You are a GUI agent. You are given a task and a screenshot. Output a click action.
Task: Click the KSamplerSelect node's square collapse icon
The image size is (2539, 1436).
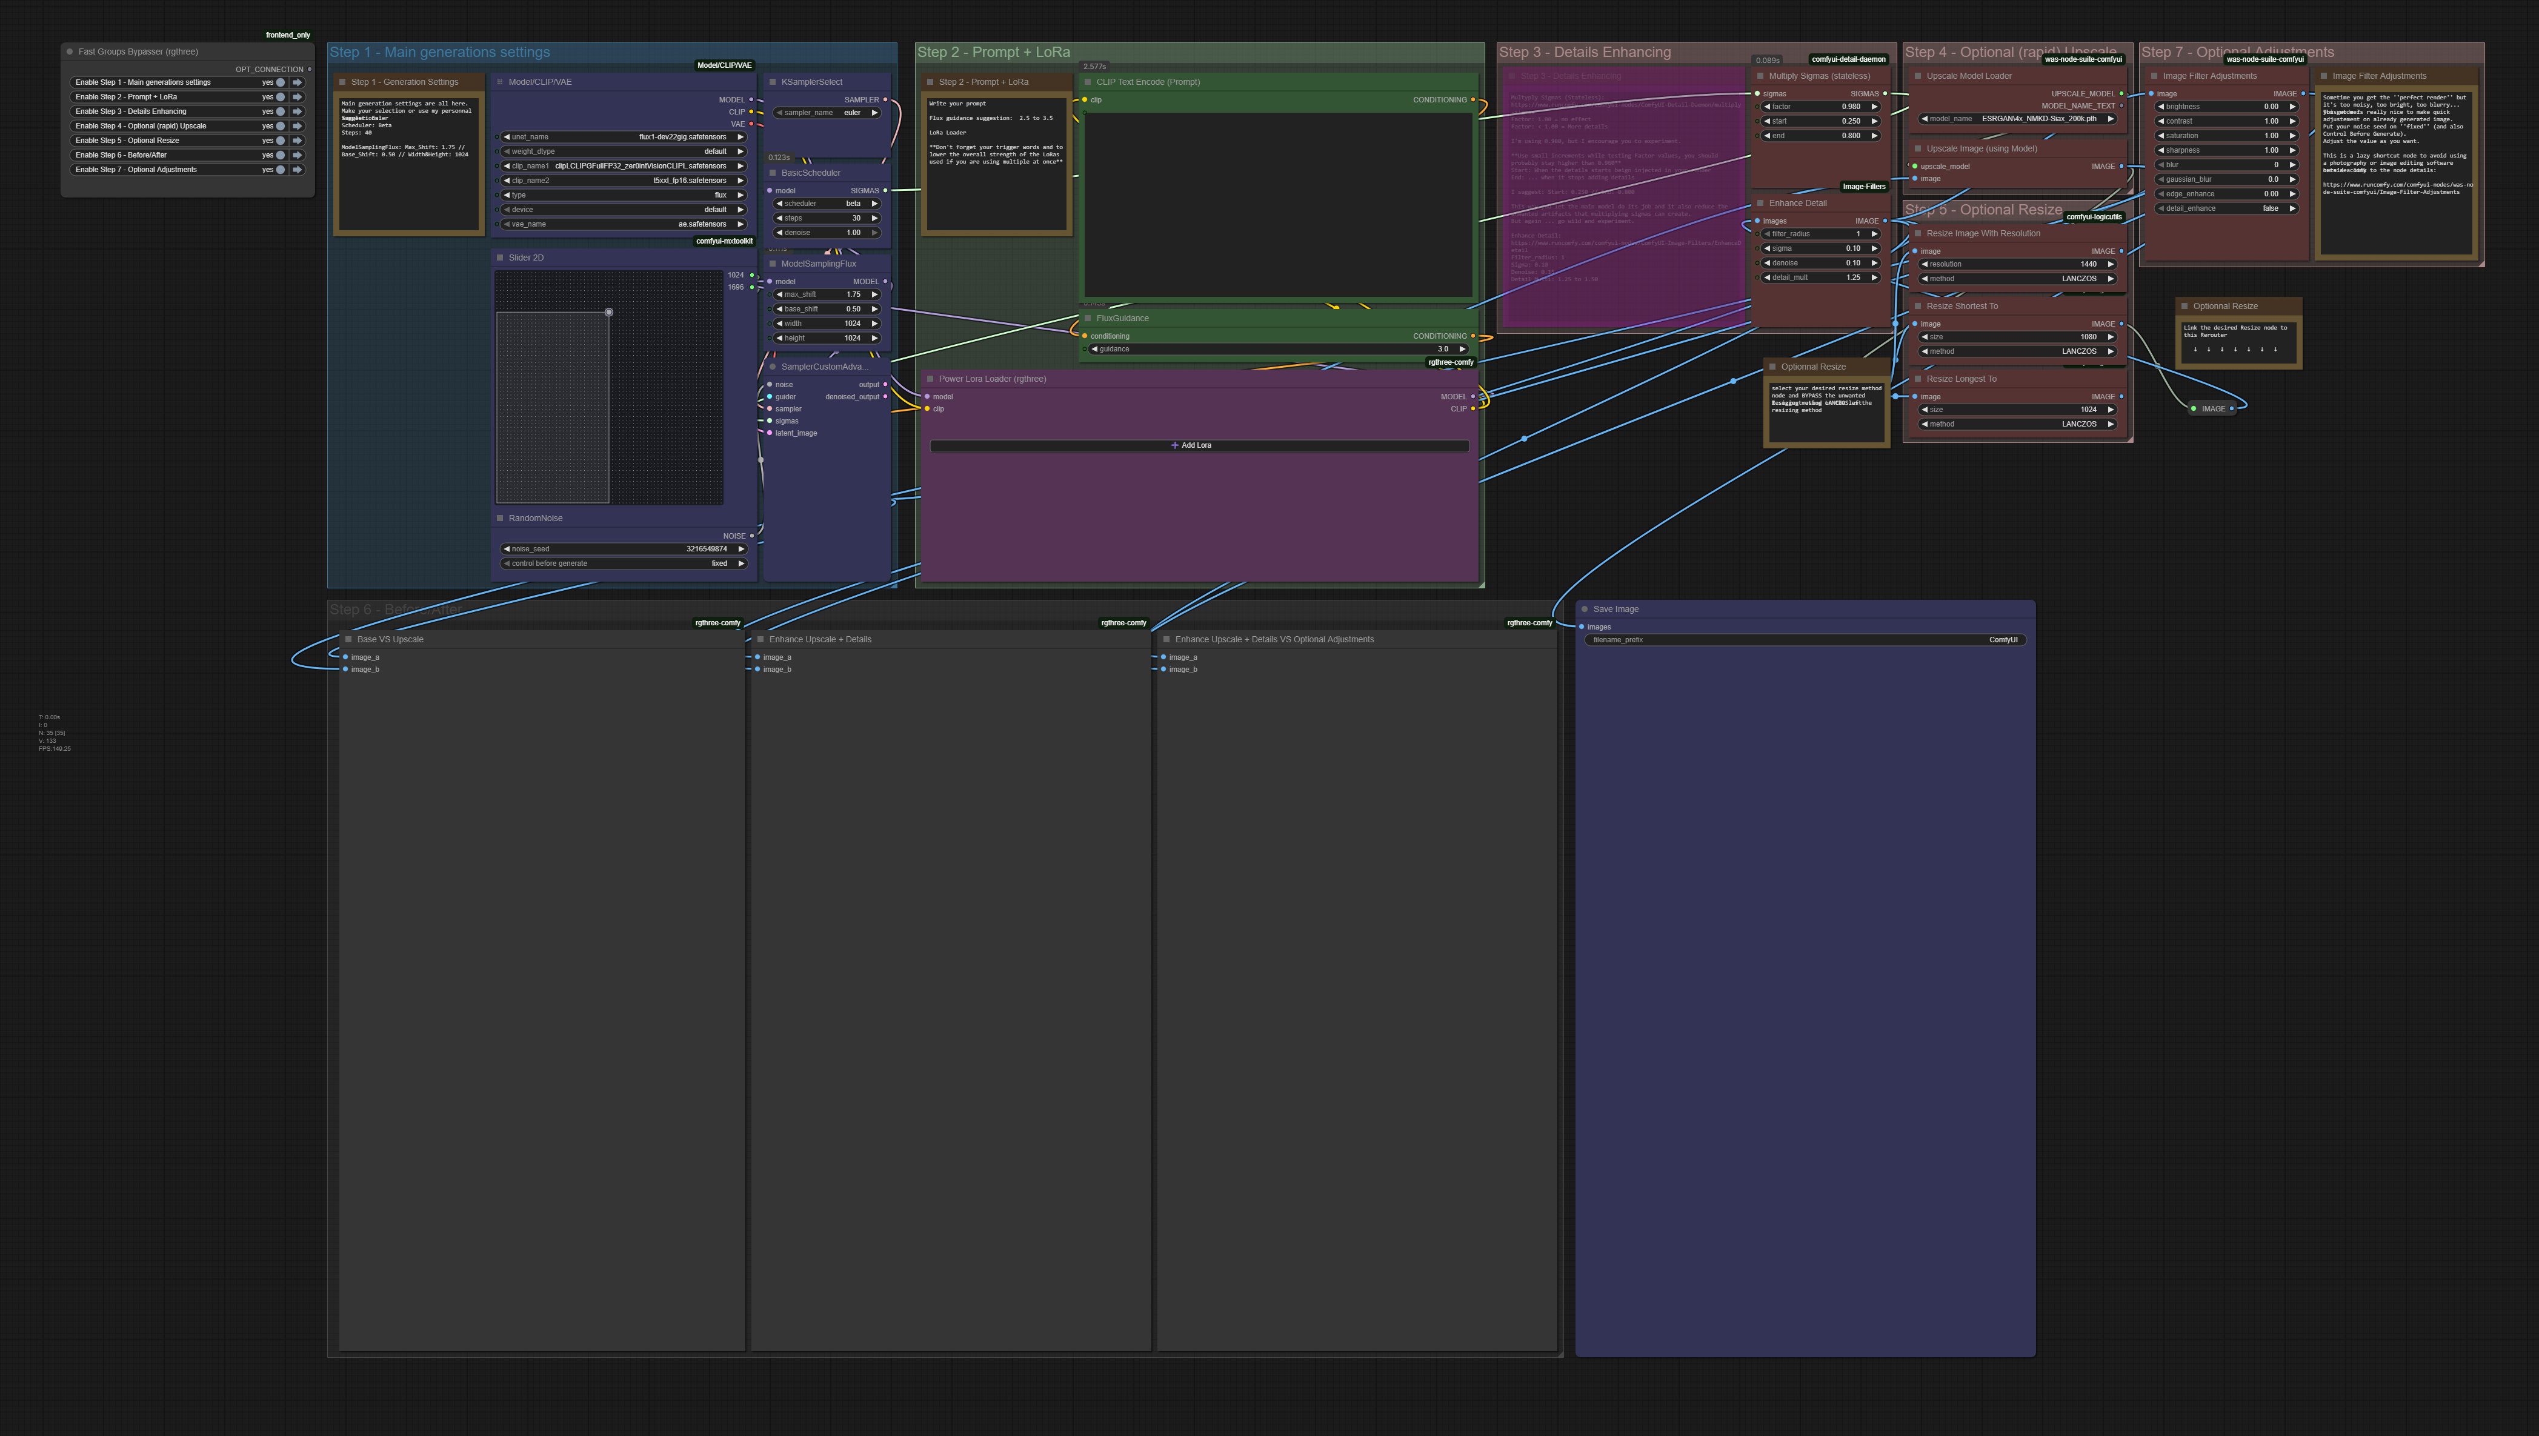click(x=773, y=82)
